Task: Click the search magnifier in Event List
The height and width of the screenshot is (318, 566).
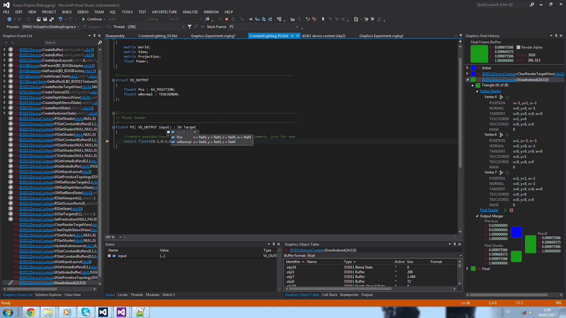Action: pos(100,43)
